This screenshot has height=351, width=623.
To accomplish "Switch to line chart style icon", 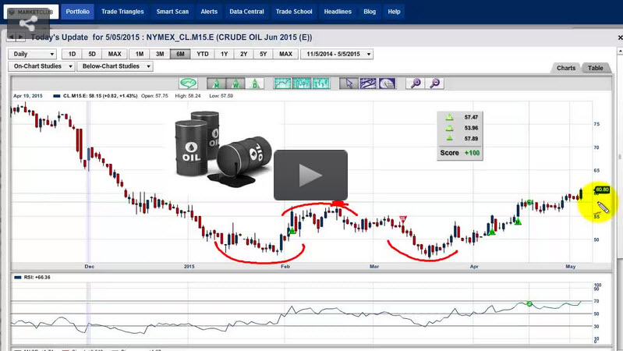I will click(x=282, y=83).
